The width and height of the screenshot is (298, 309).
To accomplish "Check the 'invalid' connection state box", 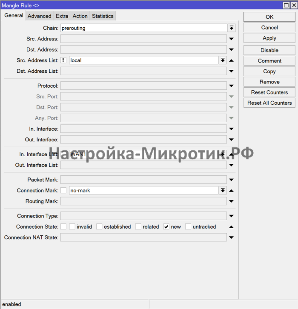I will click(x=72, y=227).
